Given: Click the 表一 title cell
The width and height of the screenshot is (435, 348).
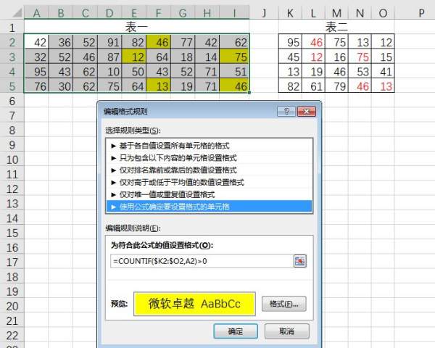Looking at the screenshot, I should [137, 27].
